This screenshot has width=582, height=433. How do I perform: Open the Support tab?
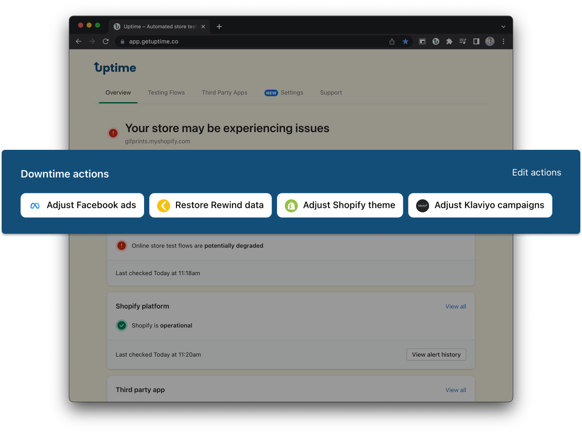(331, 92)
